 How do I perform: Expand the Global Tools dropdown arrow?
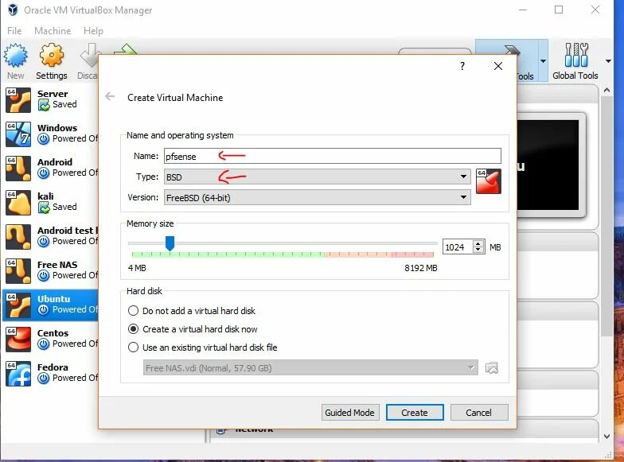[x=608, y=60]
